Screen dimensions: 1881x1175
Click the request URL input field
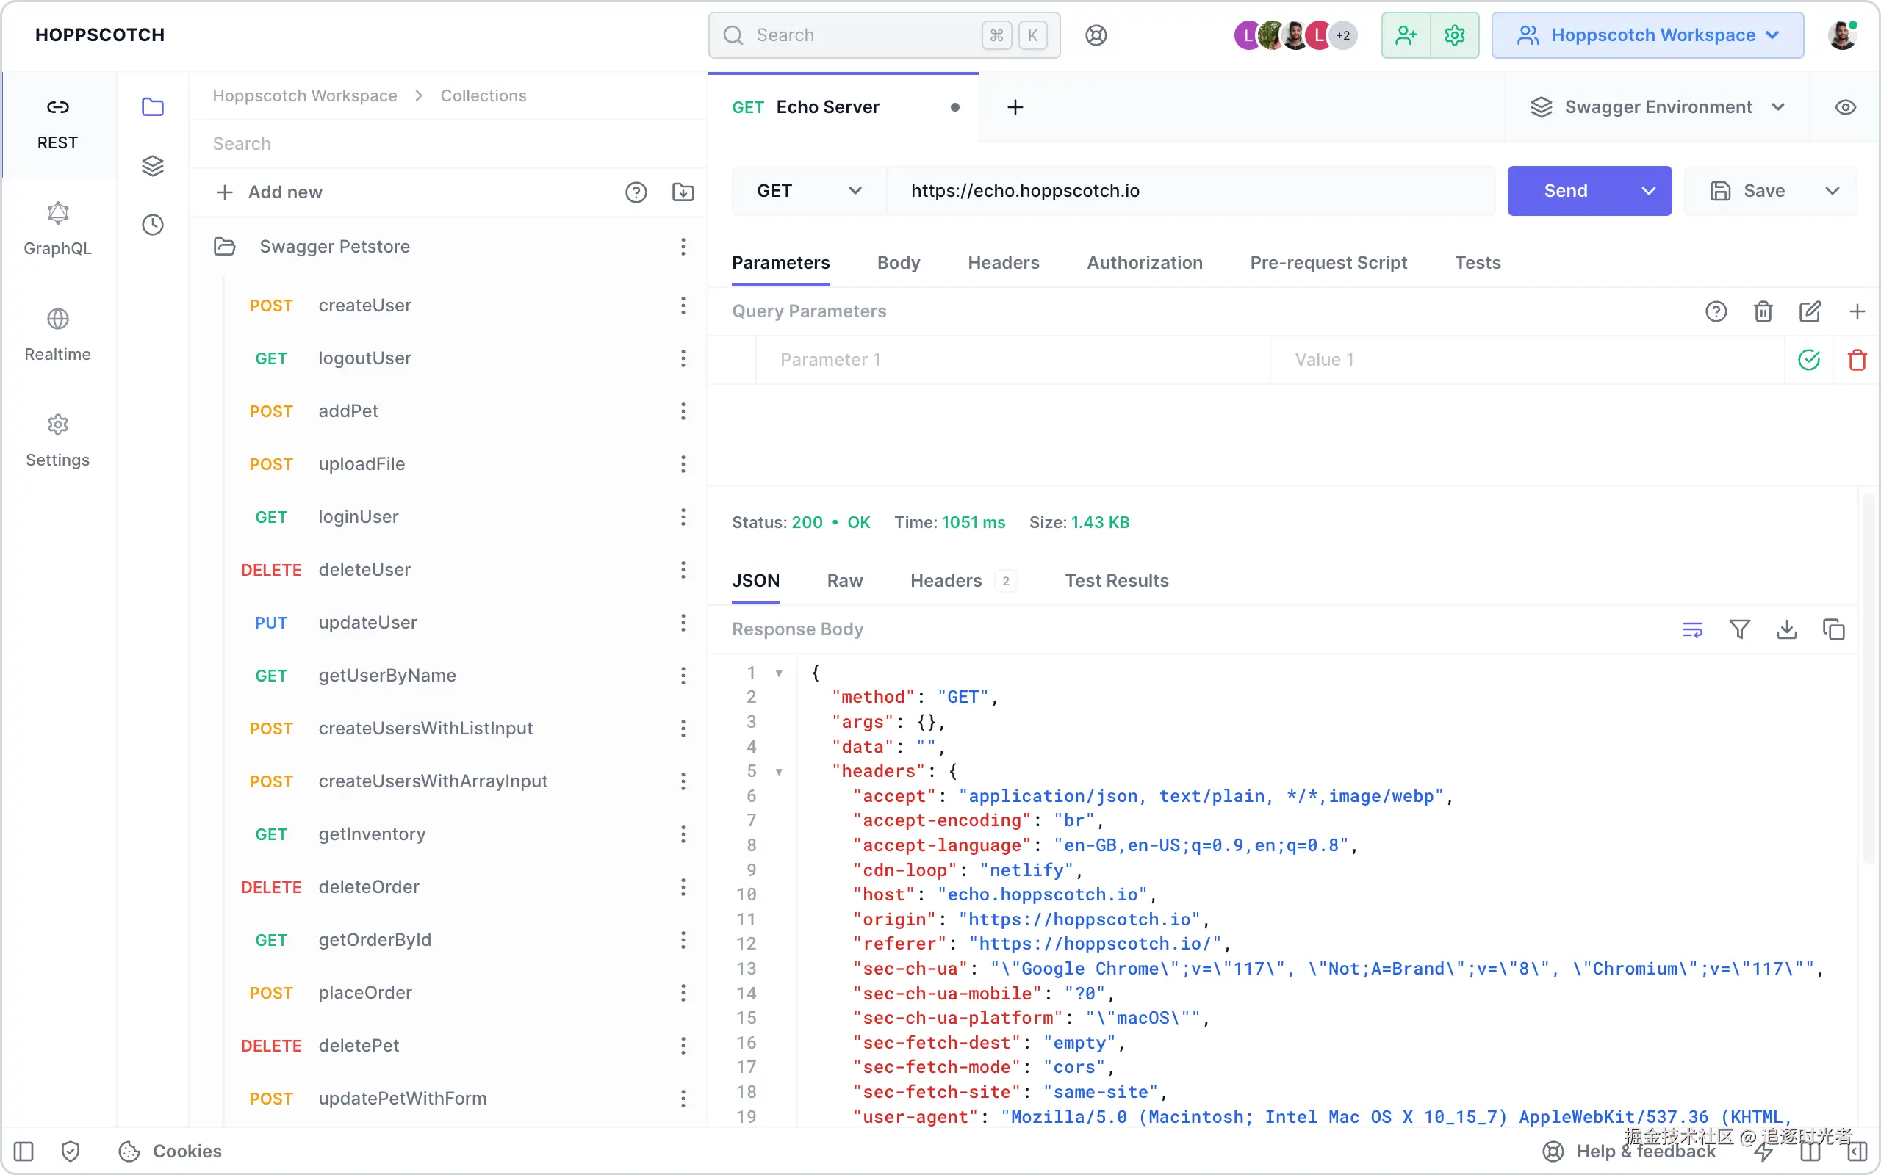1190,191
